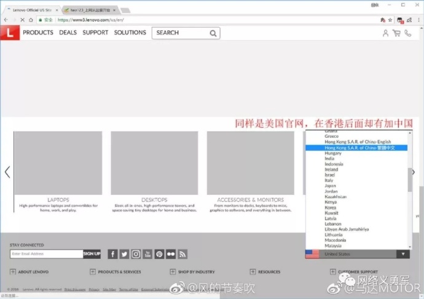The height and width of the screenshot is (299, 424).
Task: Select Greece in the country list
Action: pos(332,136)
